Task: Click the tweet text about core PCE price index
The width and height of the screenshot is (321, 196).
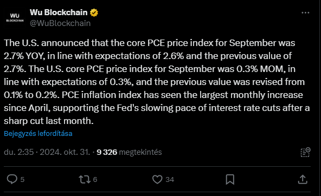Action: (157, 82)
